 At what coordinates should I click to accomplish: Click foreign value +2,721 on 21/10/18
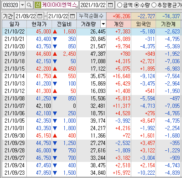point(147,62)
